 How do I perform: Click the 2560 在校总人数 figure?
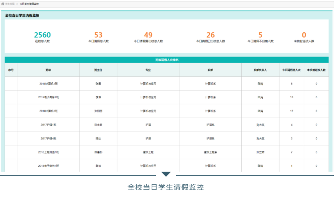click(x=42, y=37)
